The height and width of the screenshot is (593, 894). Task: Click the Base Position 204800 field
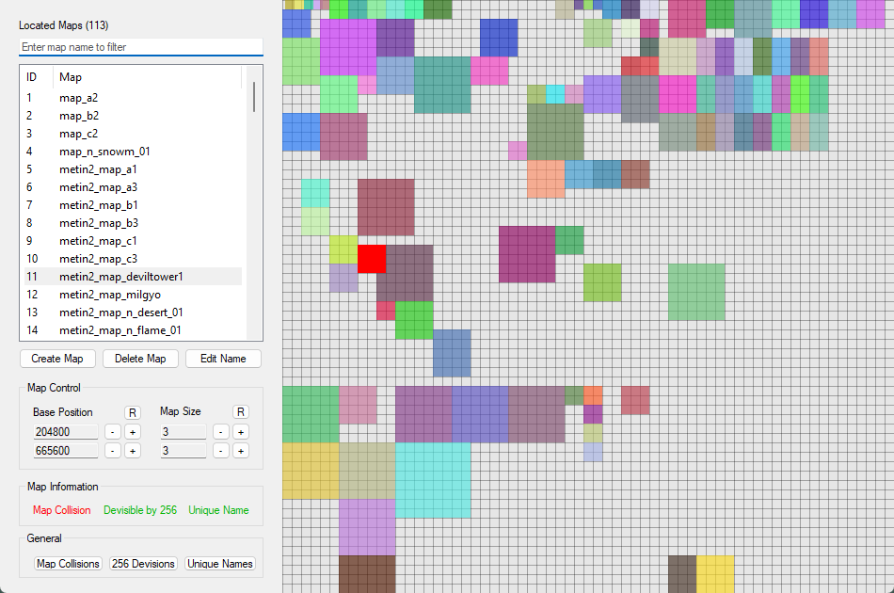point(66,432)
